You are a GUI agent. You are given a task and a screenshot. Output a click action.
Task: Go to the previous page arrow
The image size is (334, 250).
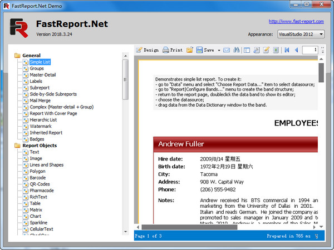296,50
